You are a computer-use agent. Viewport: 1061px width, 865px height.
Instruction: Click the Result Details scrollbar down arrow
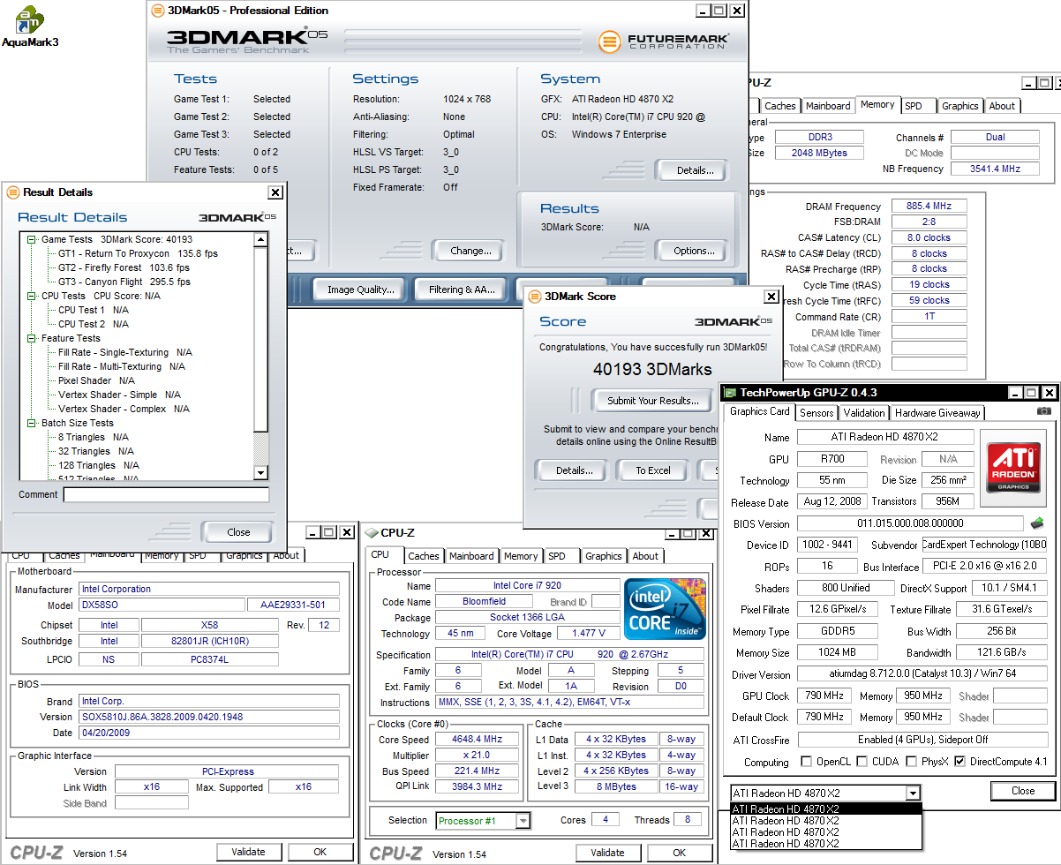(x=260, y=472)
